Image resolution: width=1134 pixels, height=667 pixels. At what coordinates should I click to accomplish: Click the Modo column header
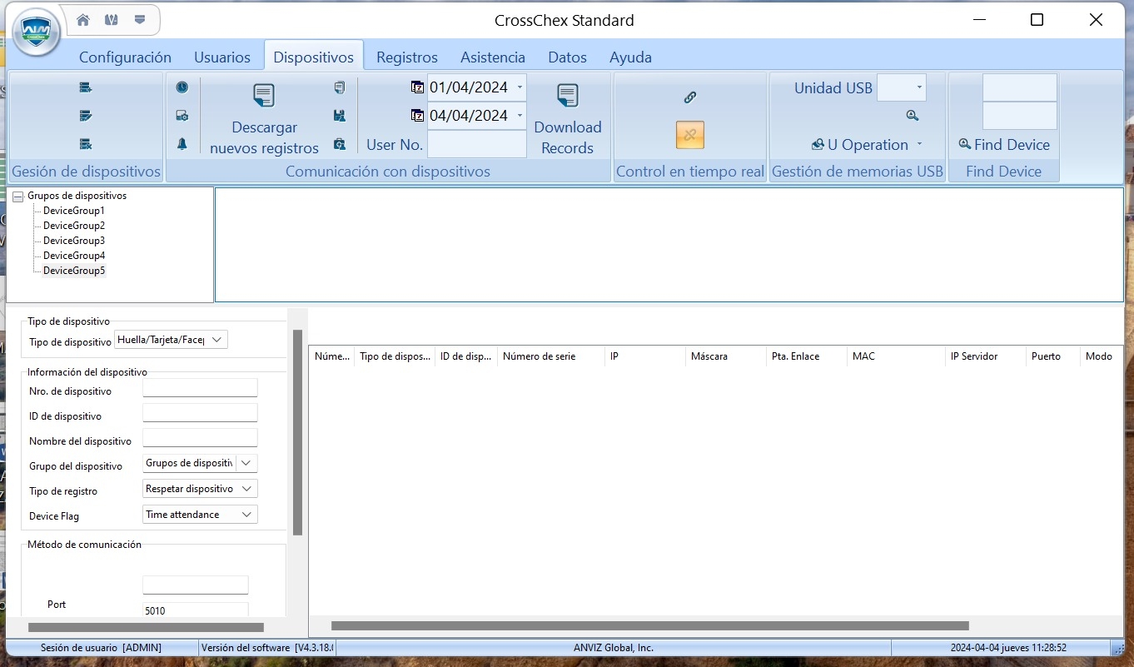point(1101,356)
